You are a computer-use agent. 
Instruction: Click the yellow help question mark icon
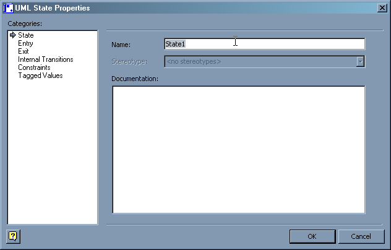(x=12, y=236)
